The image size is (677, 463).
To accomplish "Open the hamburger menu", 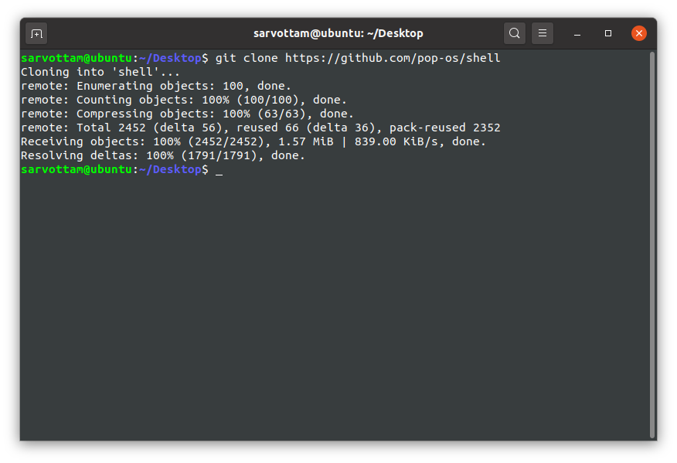I will 543,33.
